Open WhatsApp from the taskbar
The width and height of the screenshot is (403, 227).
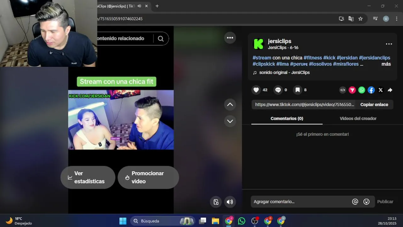(241, 221)
